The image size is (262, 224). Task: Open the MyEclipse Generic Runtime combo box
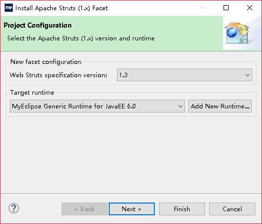coord(97,106)
